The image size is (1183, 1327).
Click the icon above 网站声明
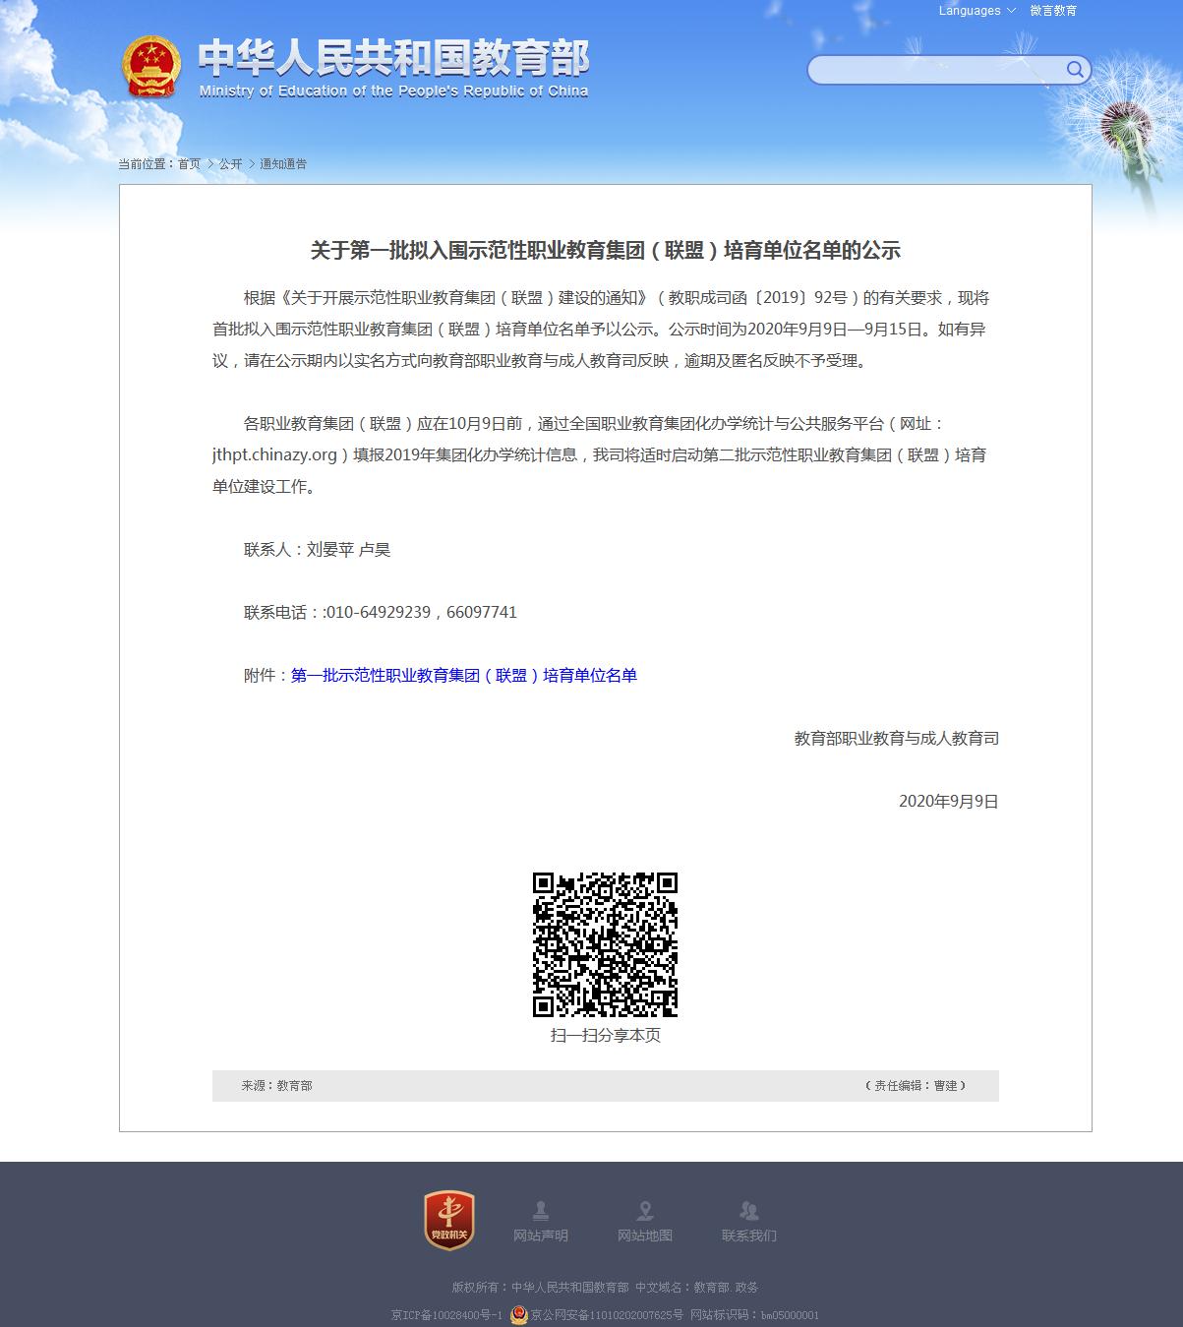click(540, 1210)
